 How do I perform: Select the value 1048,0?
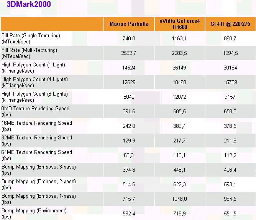(x=179, y=199)
